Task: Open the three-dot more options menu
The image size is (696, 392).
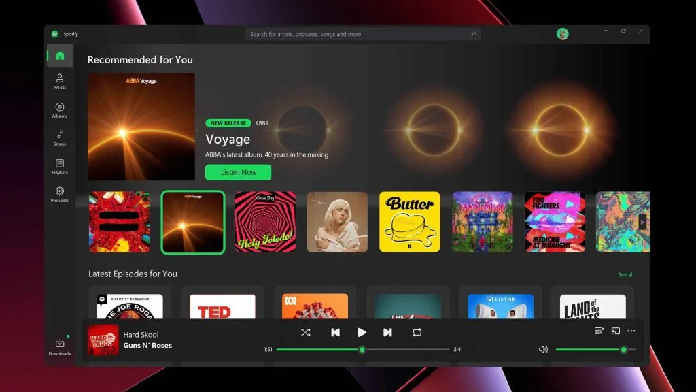Action: pyautogui.click(x=631, y=331)
